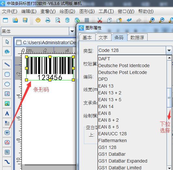Select the green picture tool in the sidebar
Screen dimensions: 173x170
pos(7,103)
